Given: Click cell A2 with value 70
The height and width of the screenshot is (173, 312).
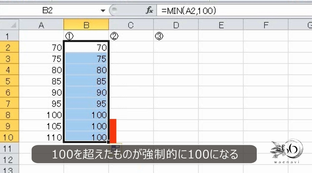Looking at the screenshot, I should (41, 47).
